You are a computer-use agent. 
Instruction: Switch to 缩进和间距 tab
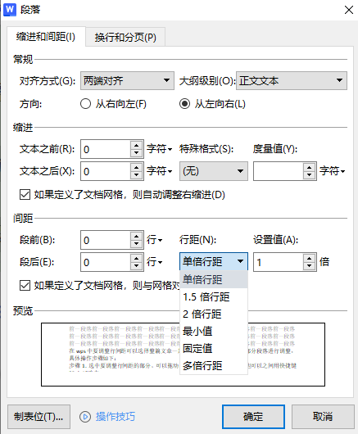pyautogui.click(x=46, y=37)
